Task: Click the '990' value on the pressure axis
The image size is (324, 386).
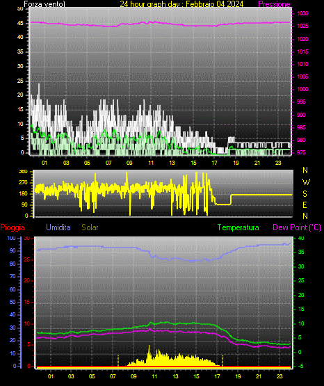Action: pos(301,115)
